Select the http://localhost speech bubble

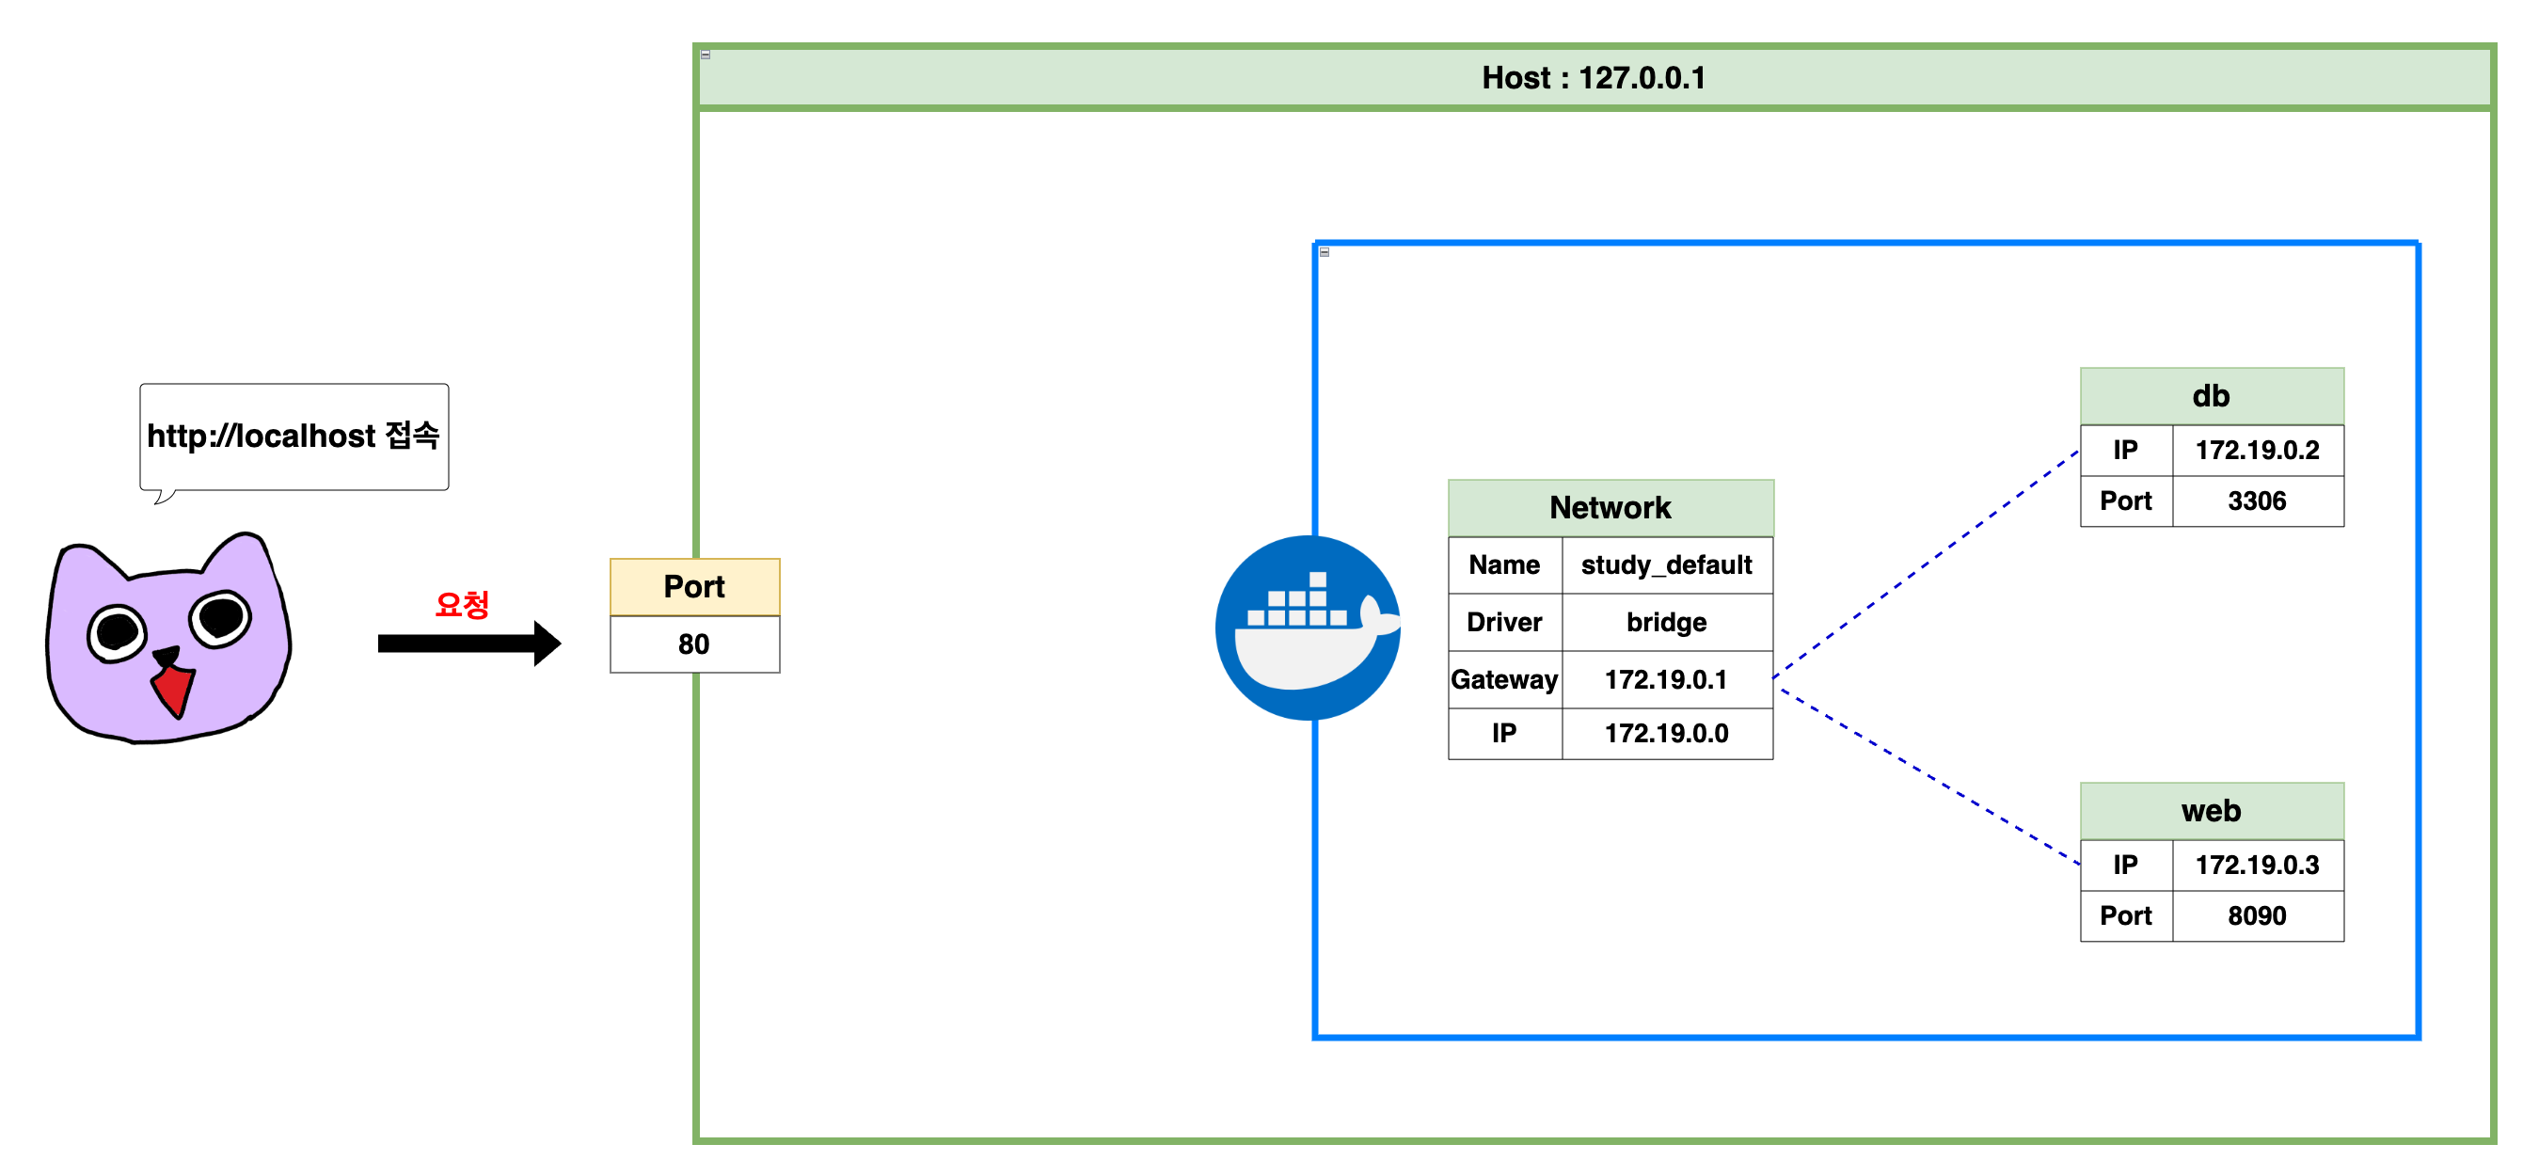point(294,437)
